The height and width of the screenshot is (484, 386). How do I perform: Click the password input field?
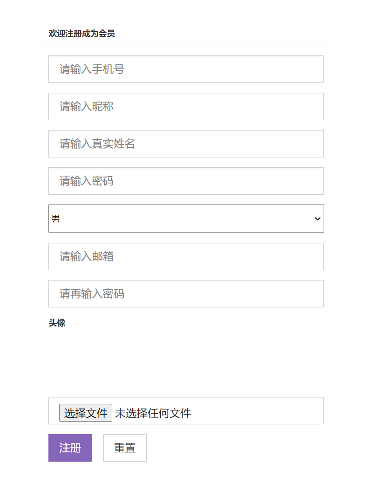coord(186,181)
